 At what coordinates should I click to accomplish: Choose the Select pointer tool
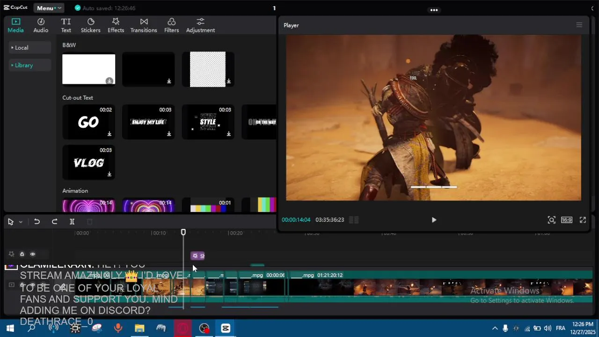point(11,222)
